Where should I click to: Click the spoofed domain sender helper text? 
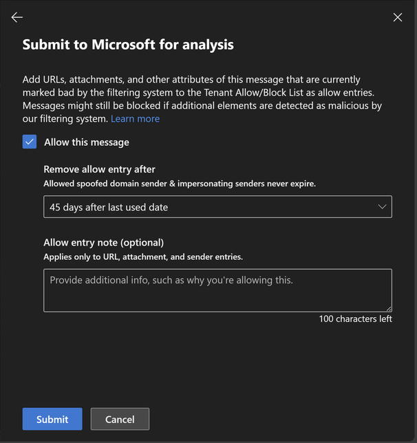[x=180, y=184]
